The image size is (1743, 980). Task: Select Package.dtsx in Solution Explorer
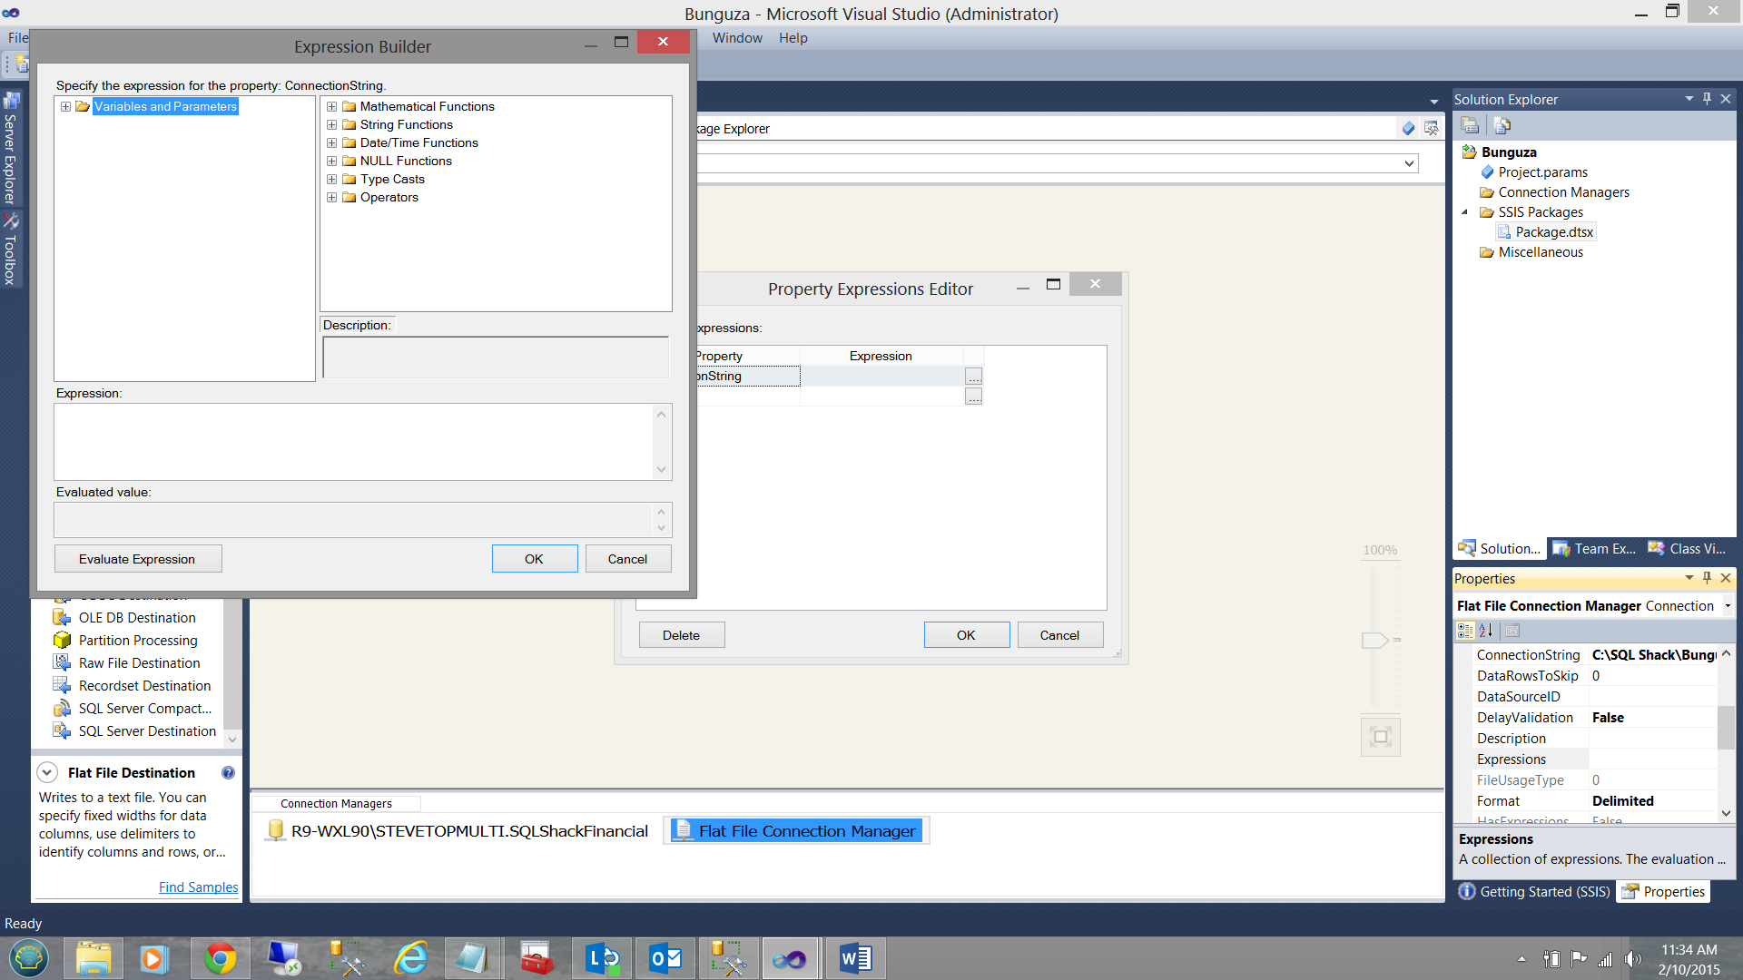tap(1553, 232)
